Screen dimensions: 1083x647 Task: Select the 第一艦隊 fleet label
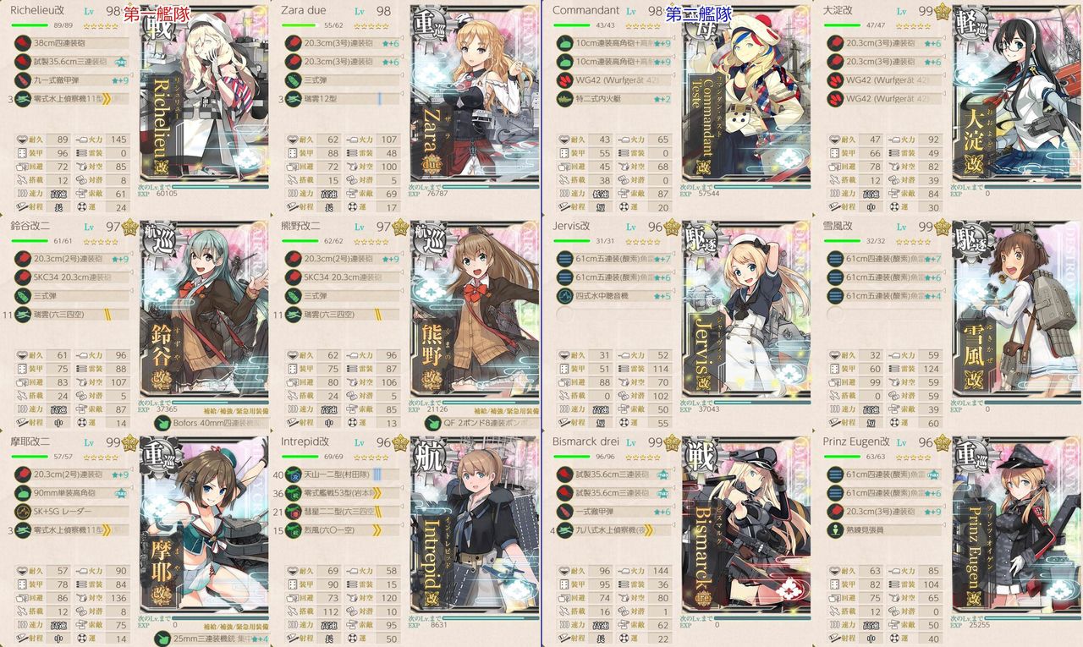(157, 14)
